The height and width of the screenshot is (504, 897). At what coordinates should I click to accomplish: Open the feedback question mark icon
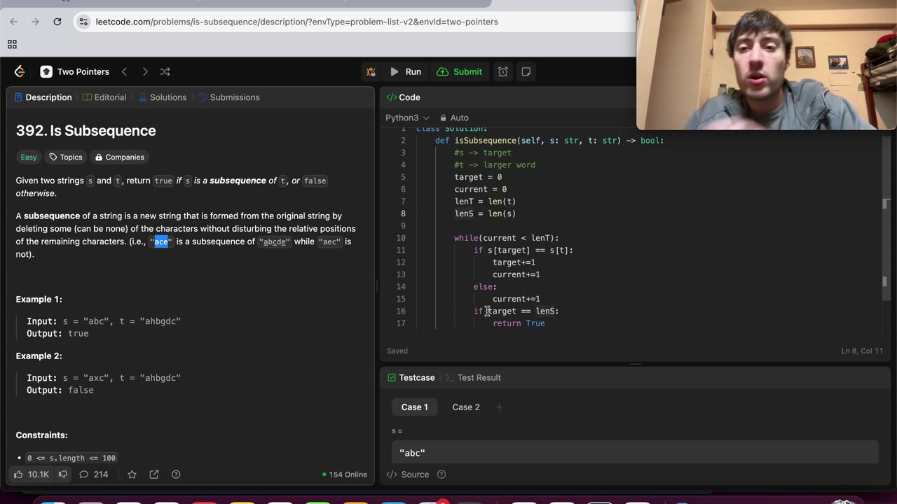coord(176,475)
